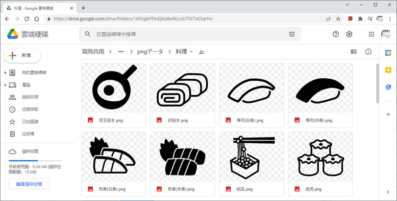Expand the 我的雲端硬碟 tree
This screenshot has height=201, width=397.
pyautogui.click(x=5, y=73)
